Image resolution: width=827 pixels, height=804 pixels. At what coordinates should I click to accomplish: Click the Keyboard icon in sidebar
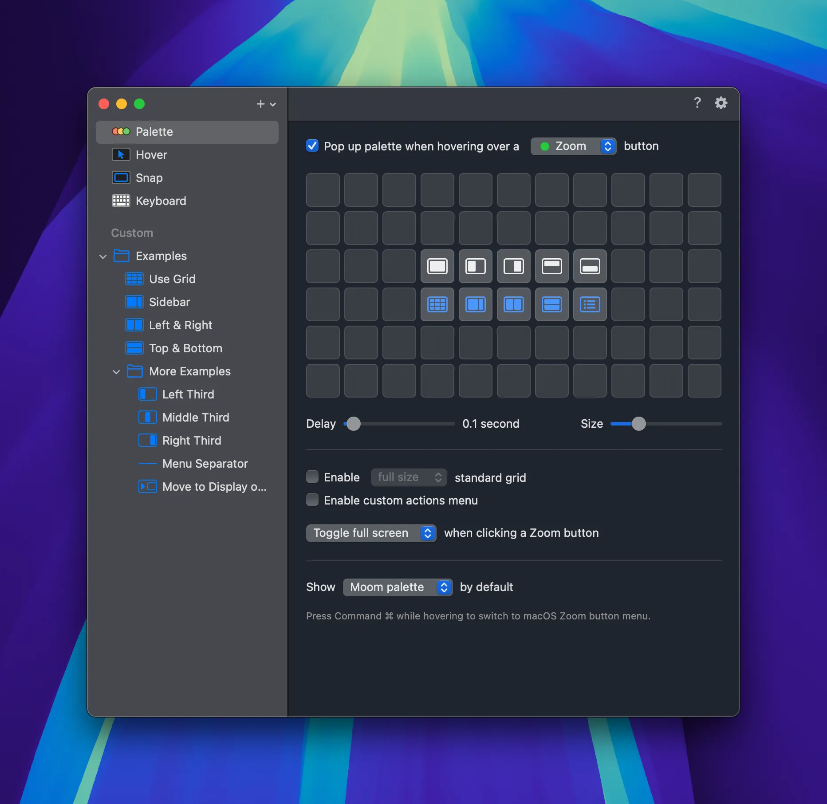121,201
